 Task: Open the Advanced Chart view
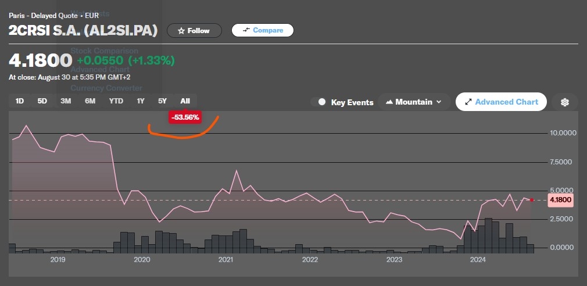(x=501, y=102)
